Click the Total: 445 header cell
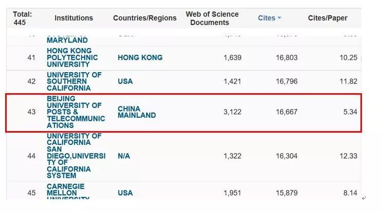The width and height of the screenshot is (382, 213). pos(22,18)
